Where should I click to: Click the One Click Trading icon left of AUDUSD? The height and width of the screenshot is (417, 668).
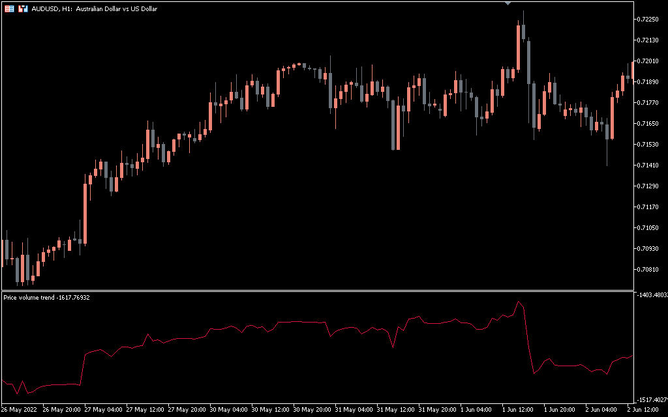click(23, 8)
